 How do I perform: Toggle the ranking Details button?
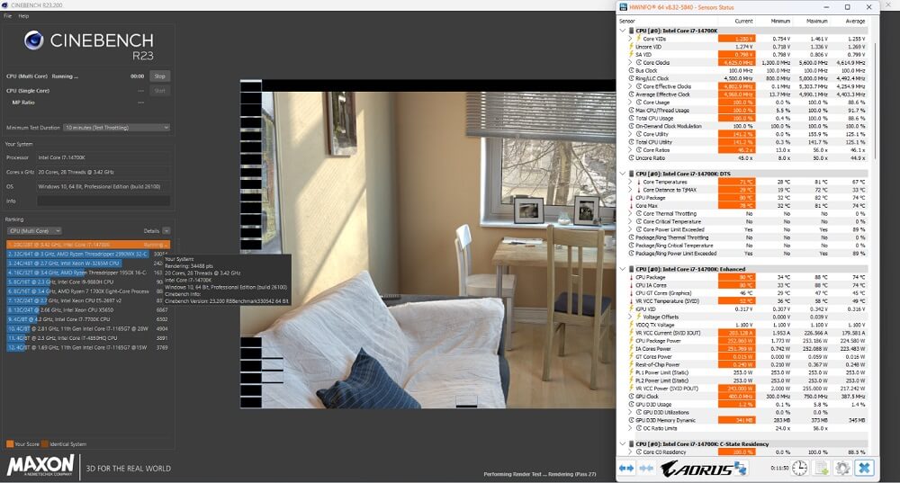click(156, 231)
